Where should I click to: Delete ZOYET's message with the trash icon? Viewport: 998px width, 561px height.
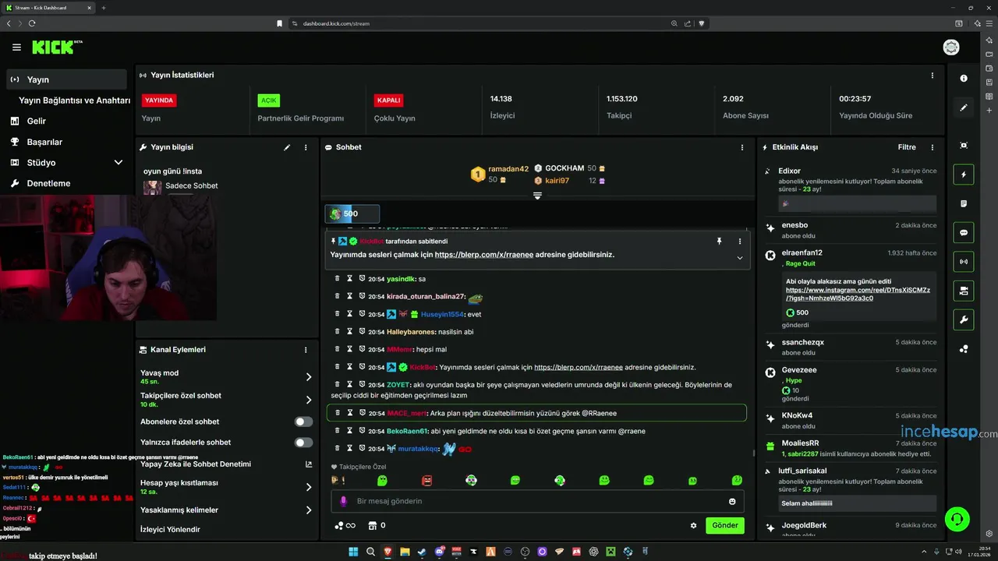338,385
